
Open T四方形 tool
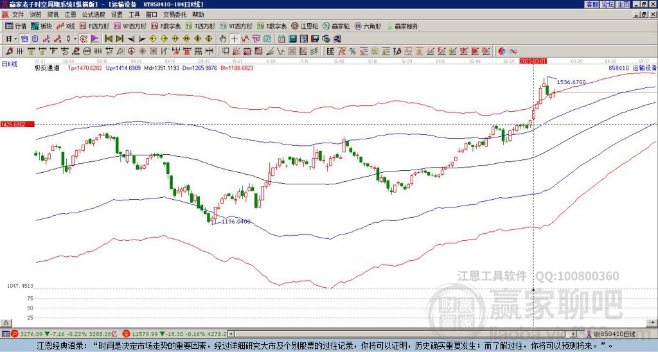[x=200, y=26]
